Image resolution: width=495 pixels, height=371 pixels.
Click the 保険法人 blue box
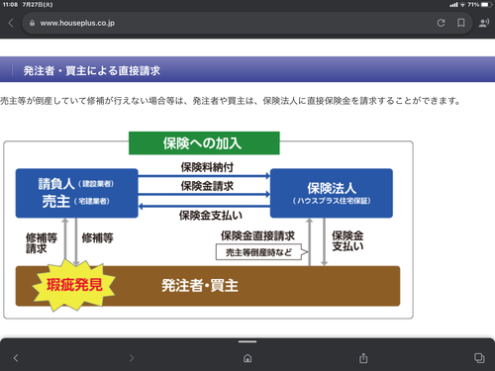pyautogui.click(x=332, y=193)
